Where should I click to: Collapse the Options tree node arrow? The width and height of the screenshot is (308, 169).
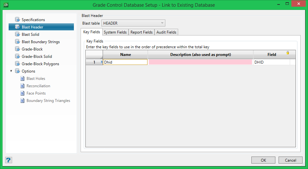tap(11, 71)
